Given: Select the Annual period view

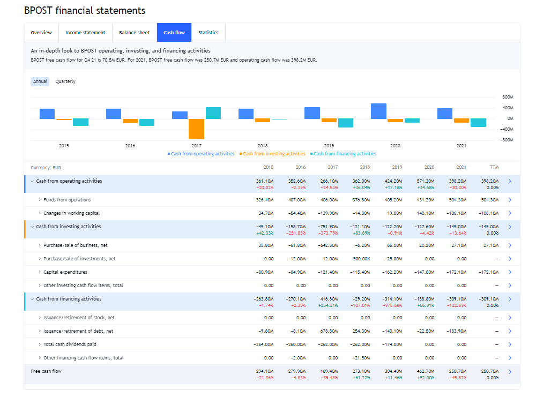Looking at the screenshot, I should [40, 81].
